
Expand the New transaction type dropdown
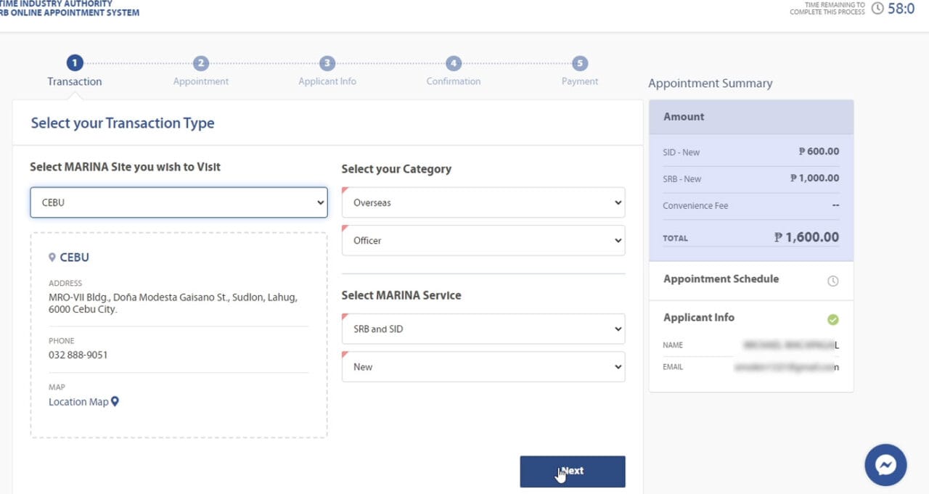click(483, 367)
